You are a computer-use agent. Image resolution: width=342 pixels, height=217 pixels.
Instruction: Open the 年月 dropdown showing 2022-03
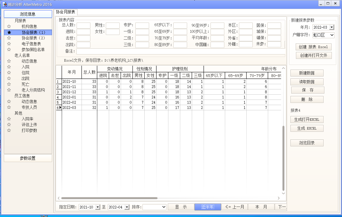click(332, 27)
